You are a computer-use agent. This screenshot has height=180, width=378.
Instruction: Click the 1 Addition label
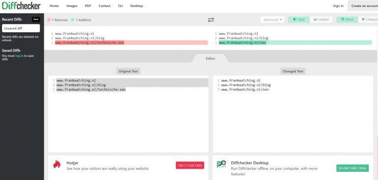(83, 20)
